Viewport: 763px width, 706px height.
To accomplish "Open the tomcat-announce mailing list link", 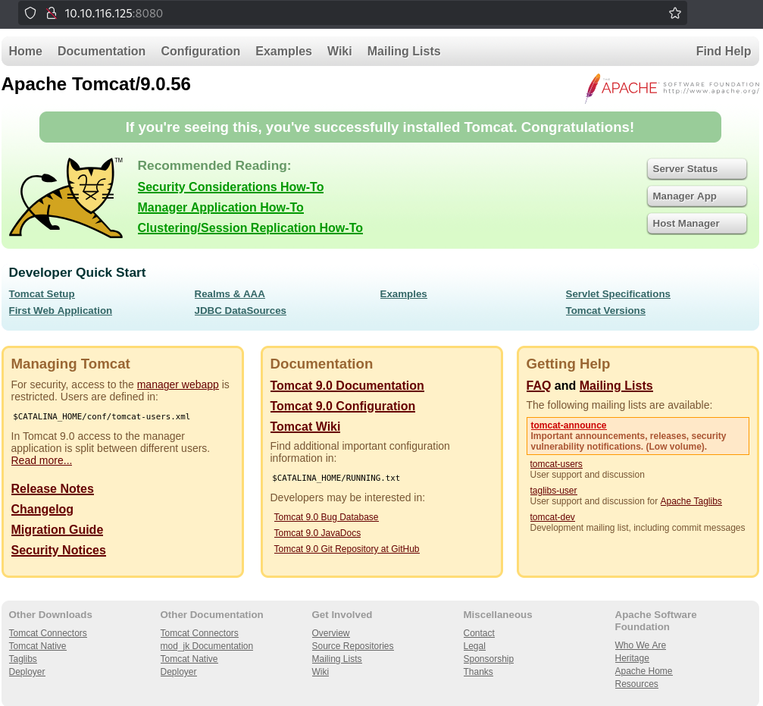I will click(x=568, y=425).
